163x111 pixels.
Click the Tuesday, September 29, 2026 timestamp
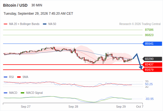[38, 14]
